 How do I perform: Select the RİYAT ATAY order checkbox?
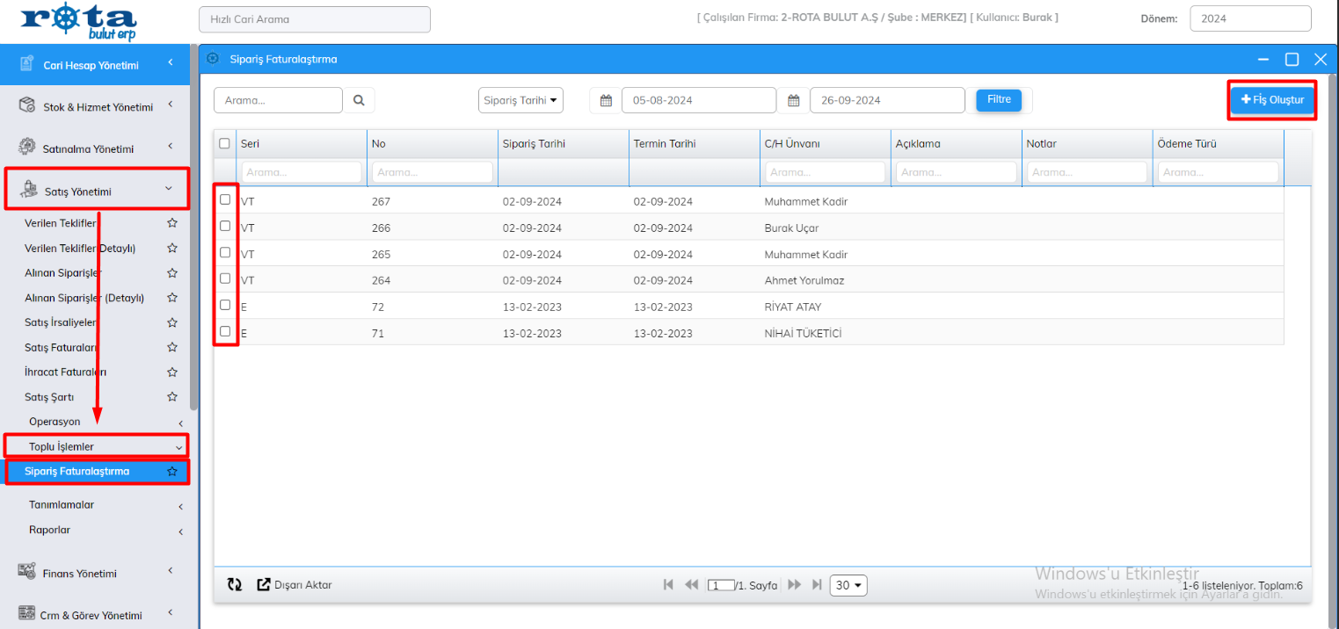pyautogui.click(x=225, y=305)
